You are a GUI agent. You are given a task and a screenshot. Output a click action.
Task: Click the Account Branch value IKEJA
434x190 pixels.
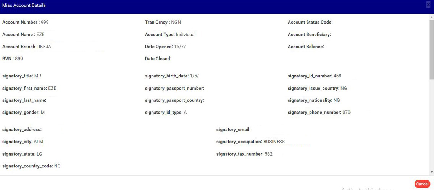[45, 47]
